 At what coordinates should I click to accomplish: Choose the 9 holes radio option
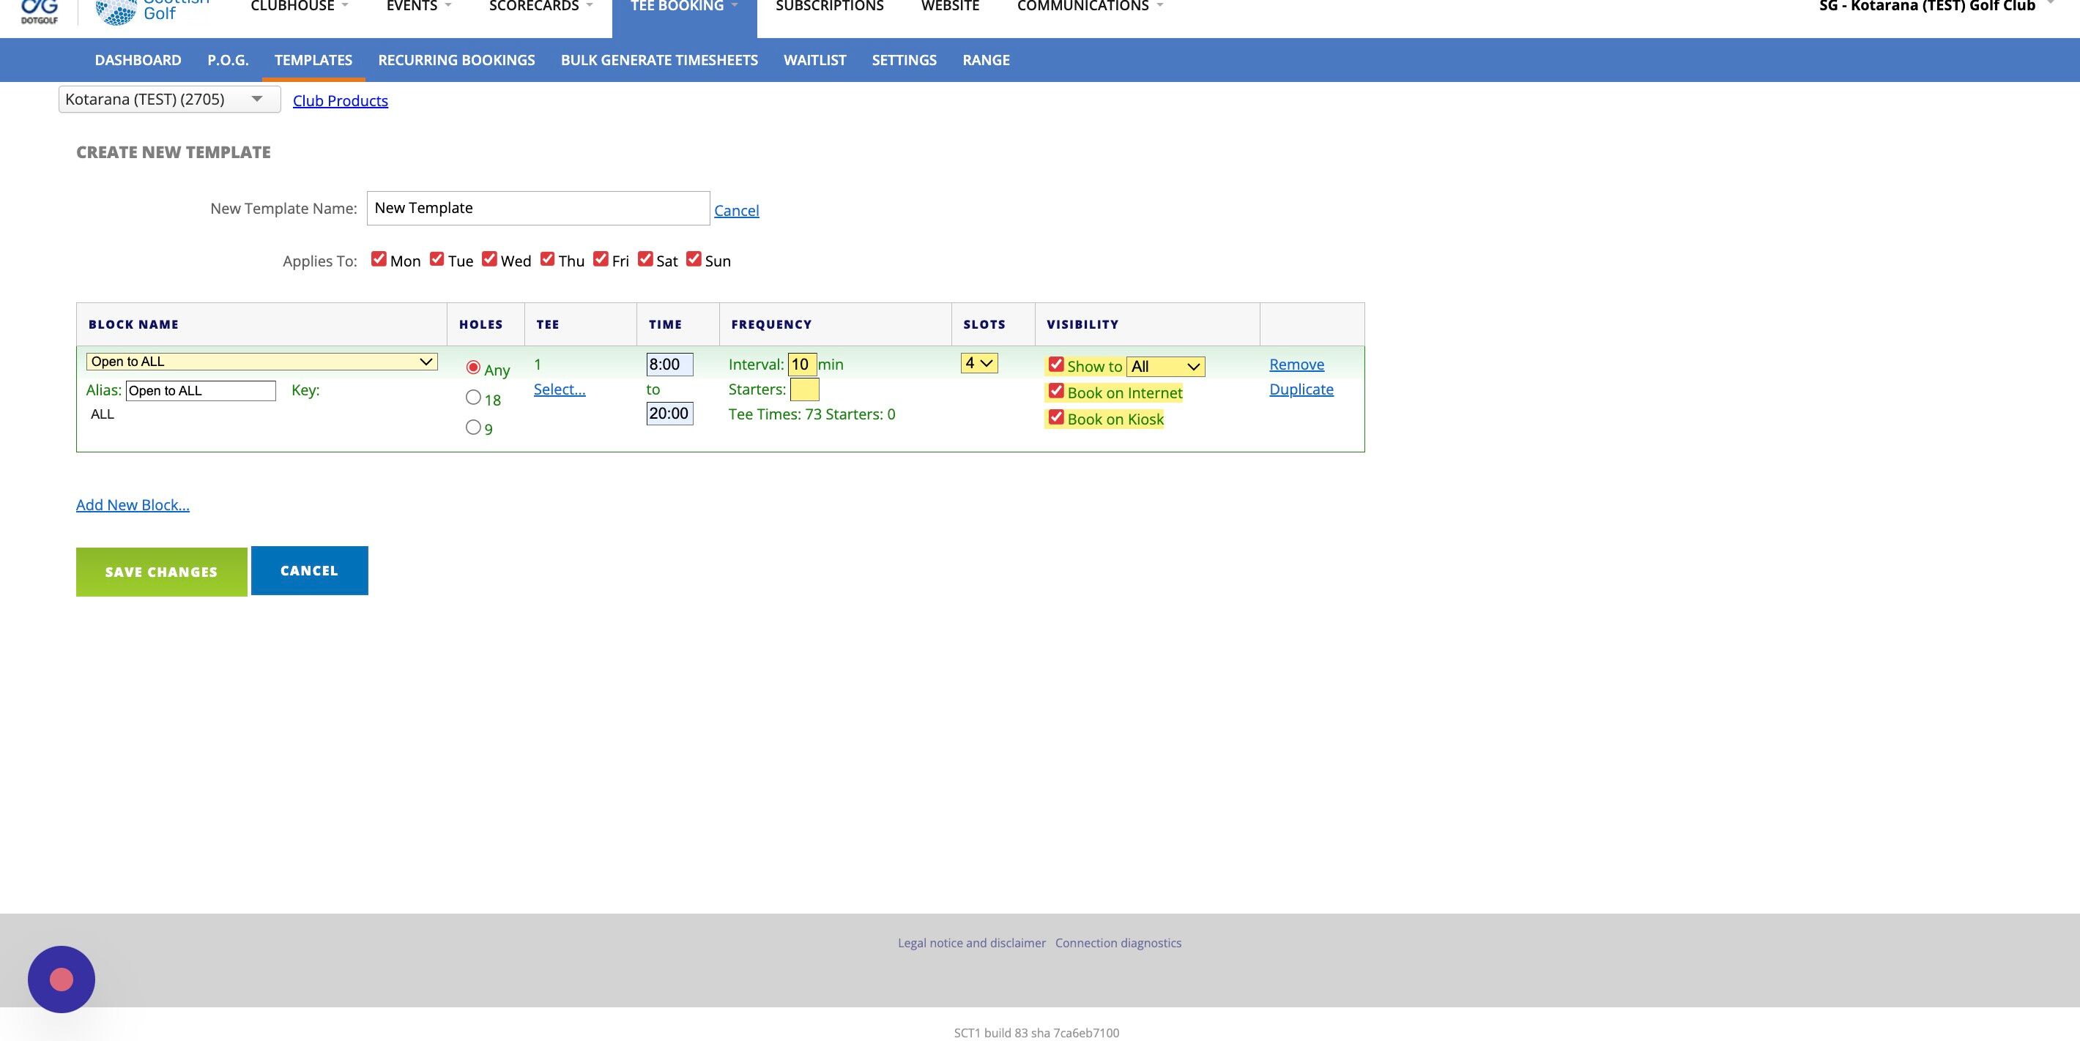473,427
